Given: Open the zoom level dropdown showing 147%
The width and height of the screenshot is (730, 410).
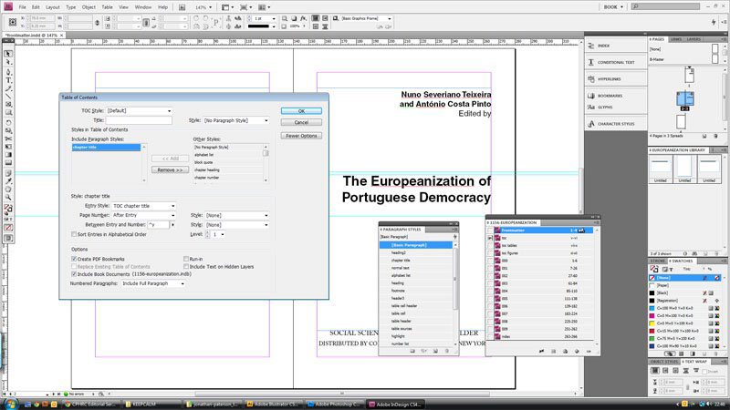Looking at the screenshot, I should pyautogui.click(x=203, y=7).
